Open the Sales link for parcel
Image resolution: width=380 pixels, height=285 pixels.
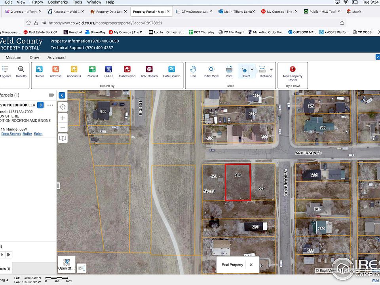38,134
